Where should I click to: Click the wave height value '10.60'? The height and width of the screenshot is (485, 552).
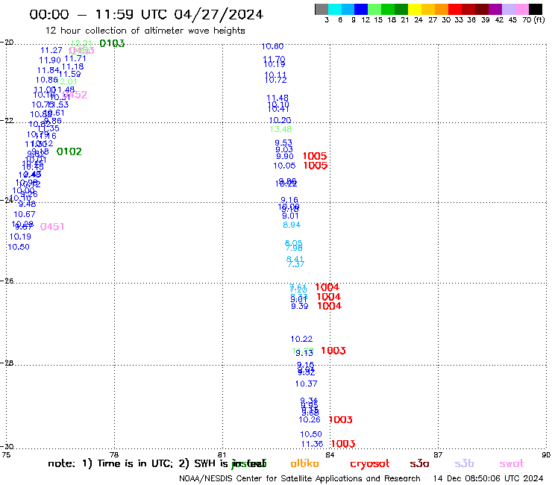point(272,46)
